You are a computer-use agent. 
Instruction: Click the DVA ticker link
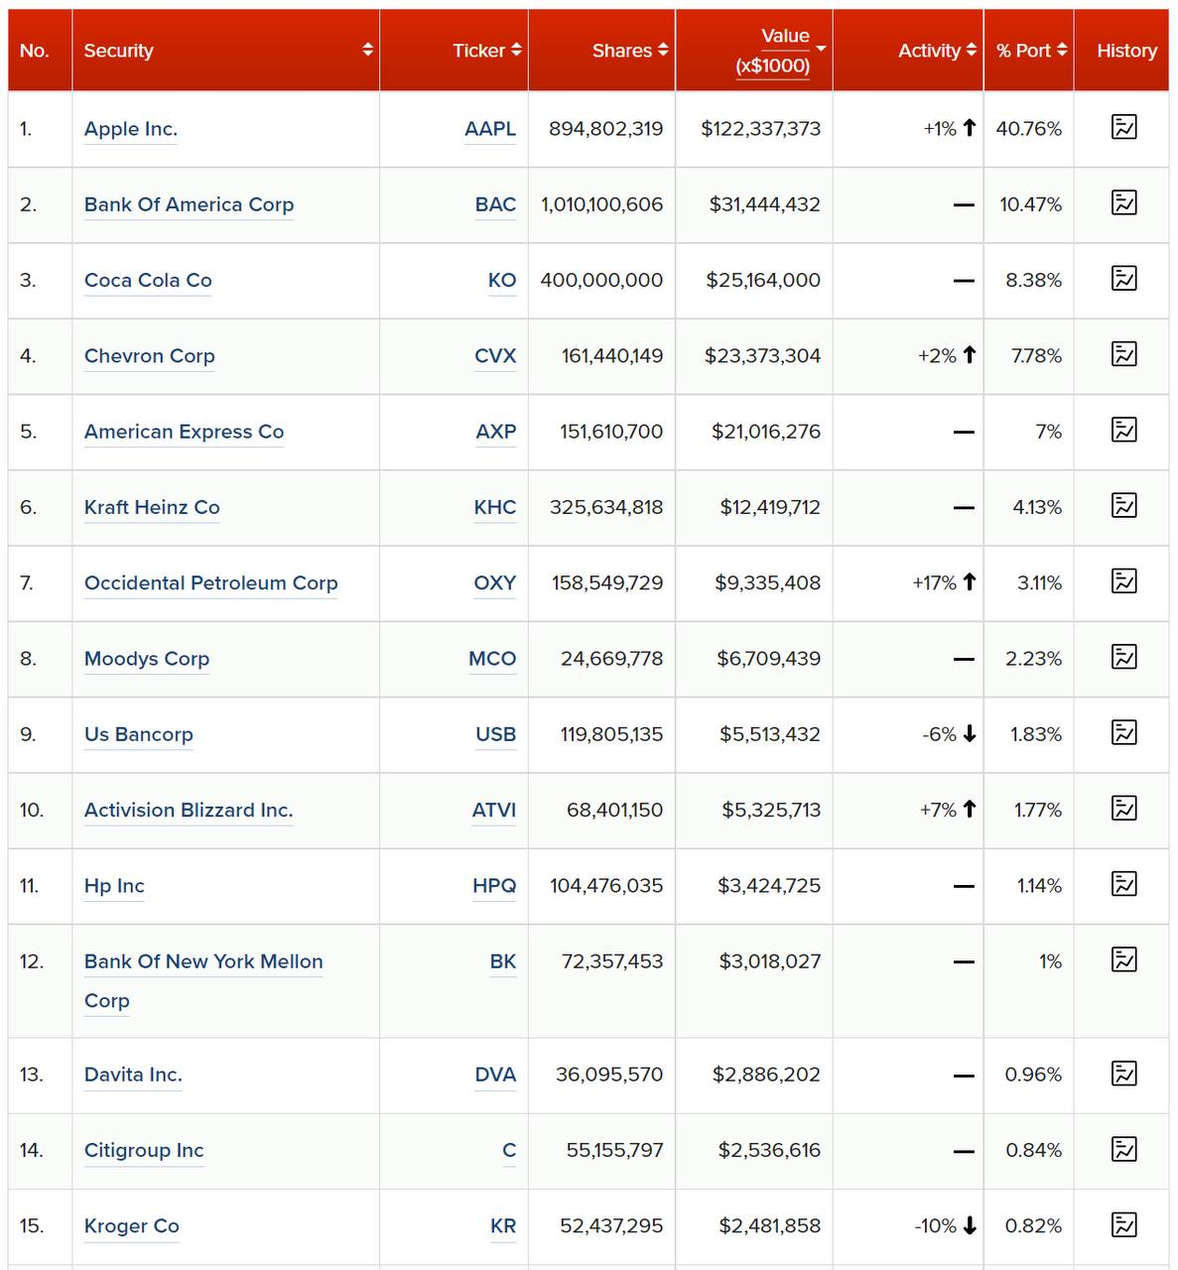[495, 1075]
